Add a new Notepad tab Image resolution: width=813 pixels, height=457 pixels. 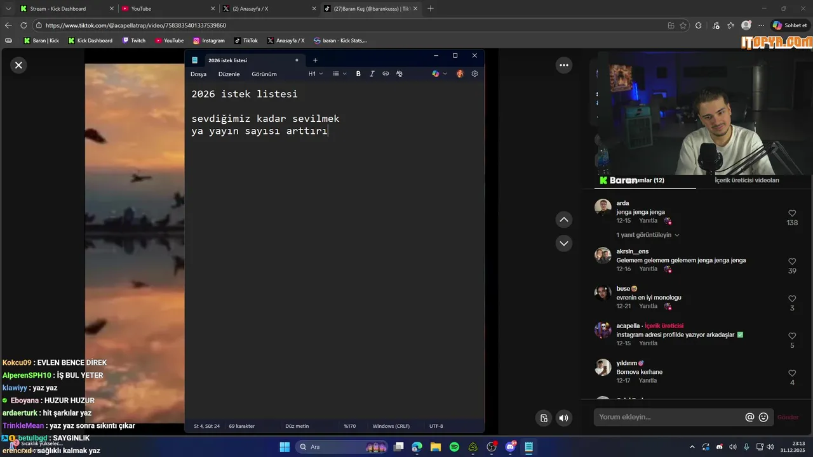tap(315, 60)
